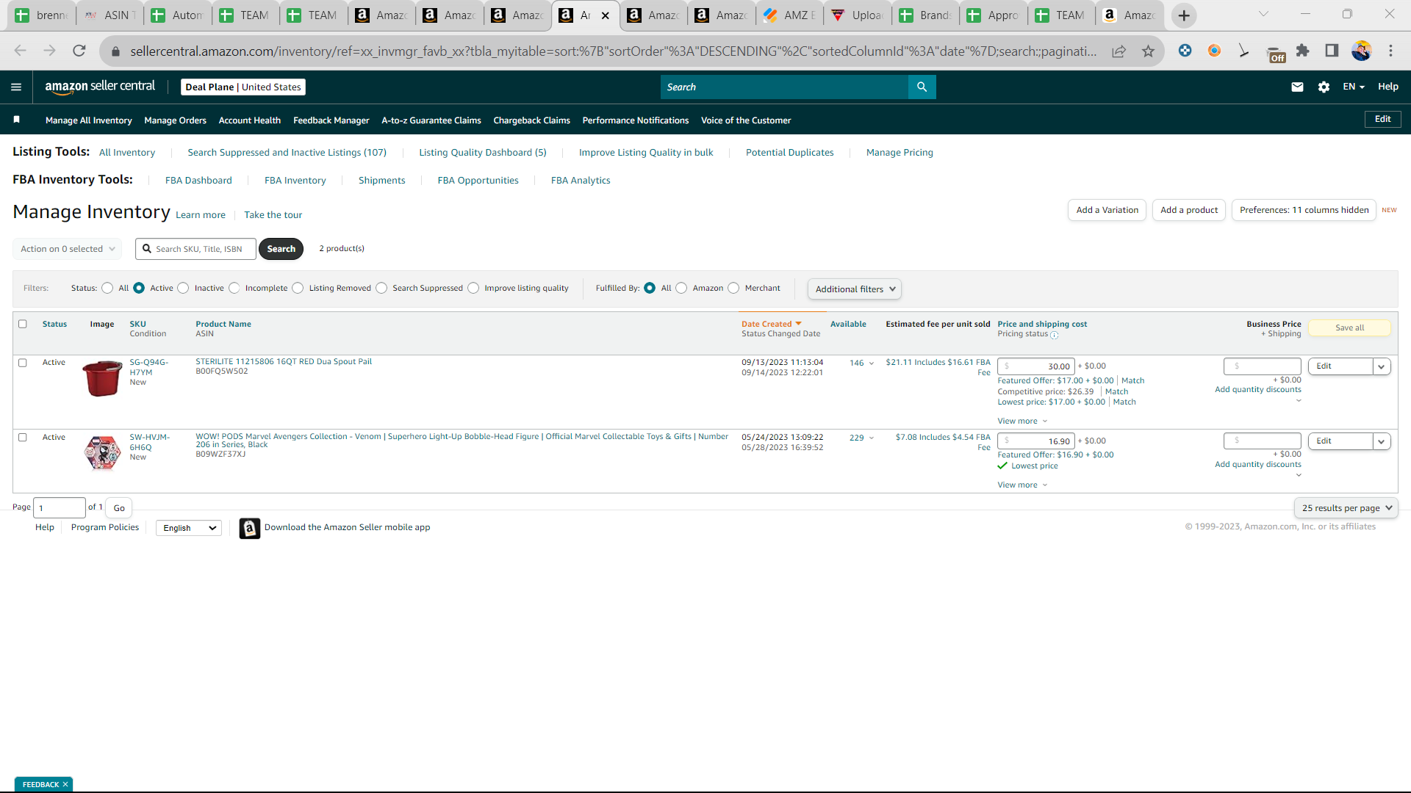Open Preferences: 11 columns hidden
1411x793 pixels.
click(1304, 210)
